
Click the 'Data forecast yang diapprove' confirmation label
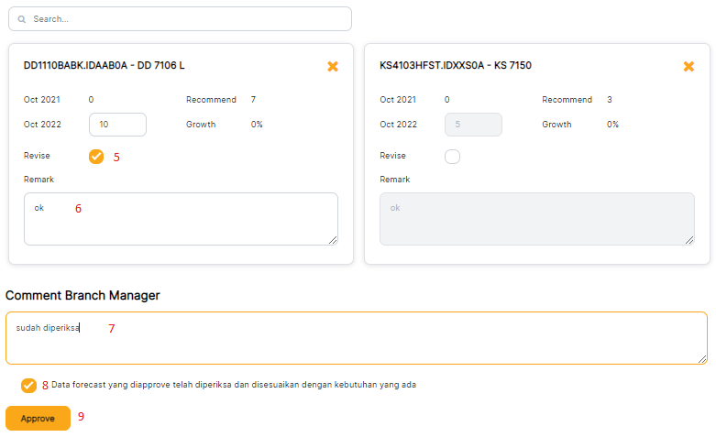click(234, 385)
